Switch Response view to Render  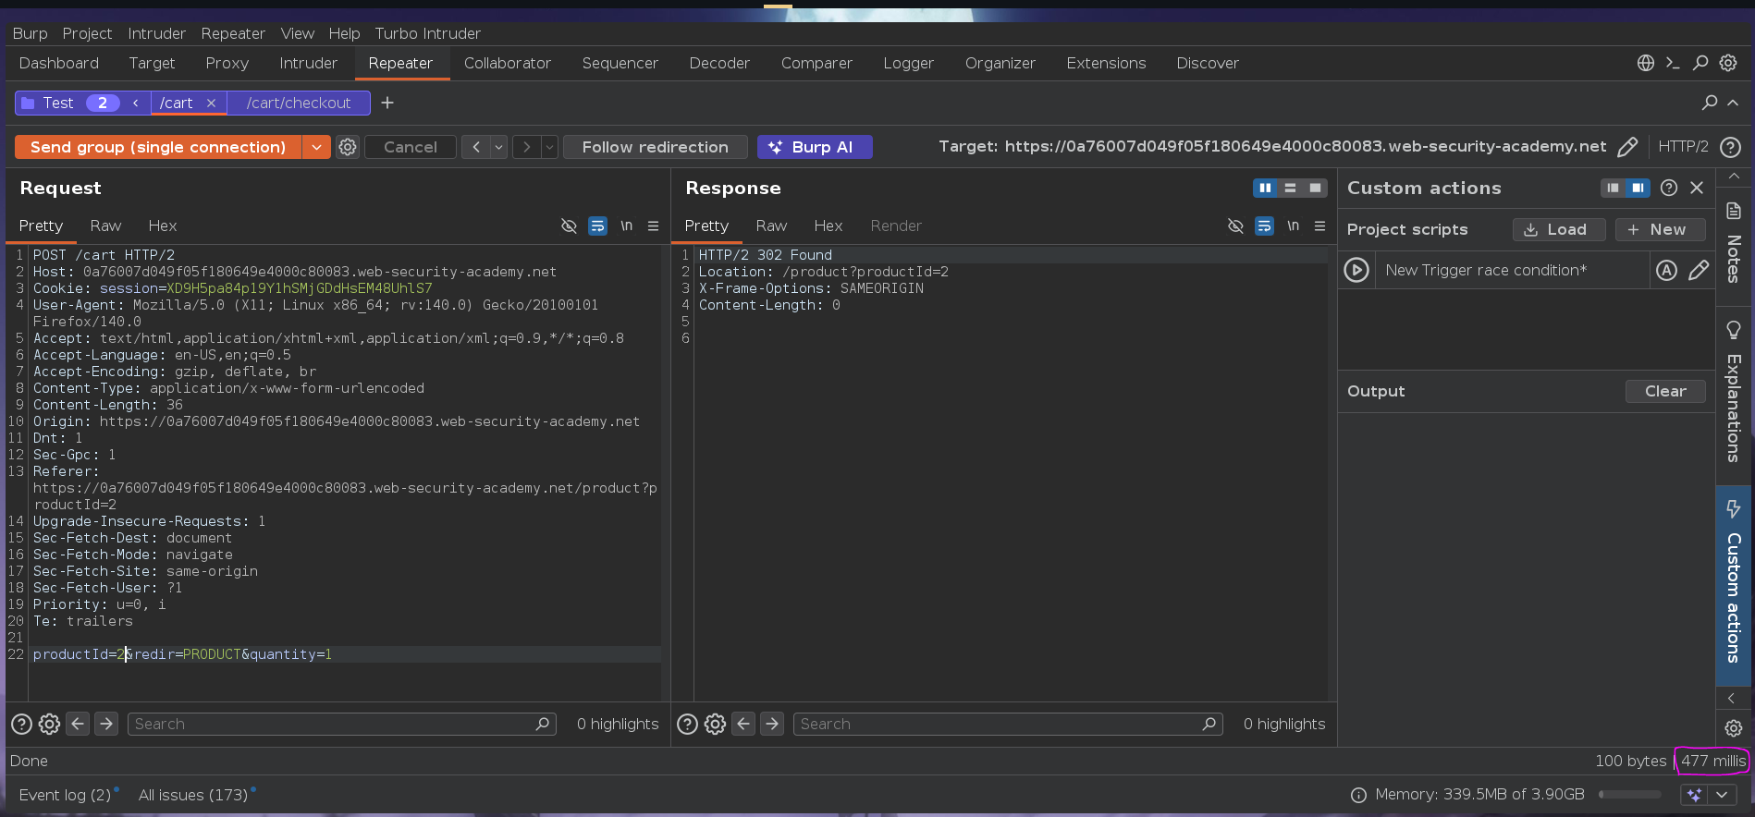(895, 226)
